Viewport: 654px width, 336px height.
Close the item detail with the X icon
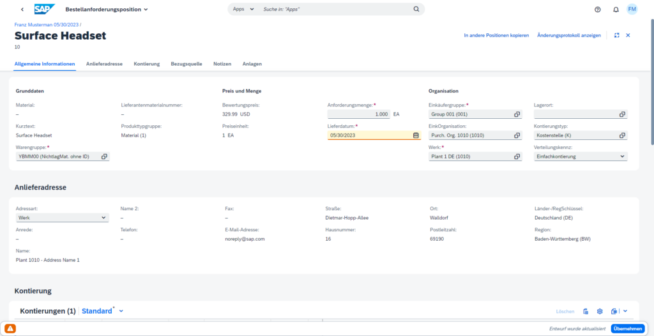[x=628, y=36]
